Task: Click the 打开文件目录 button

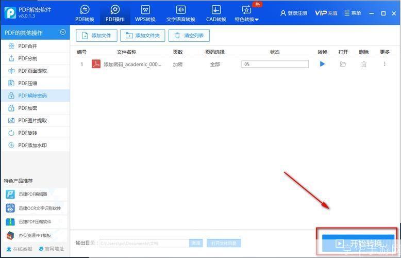Action: pyautogui.click(x=224, y=243)
